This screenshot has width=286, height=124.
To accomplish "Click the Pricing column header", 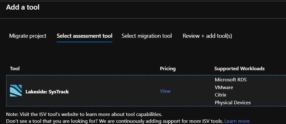I will tap(168, 68).
